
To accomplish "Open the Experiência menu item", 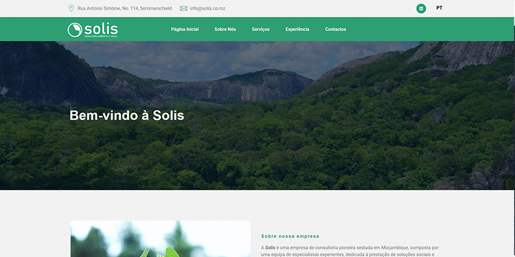I will click(x=297, y=29).
